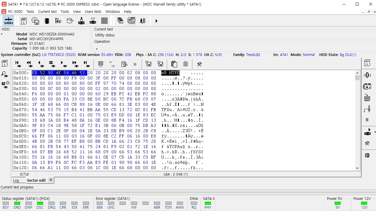Click the ID icon in right sidebar

tap(367, 155)
